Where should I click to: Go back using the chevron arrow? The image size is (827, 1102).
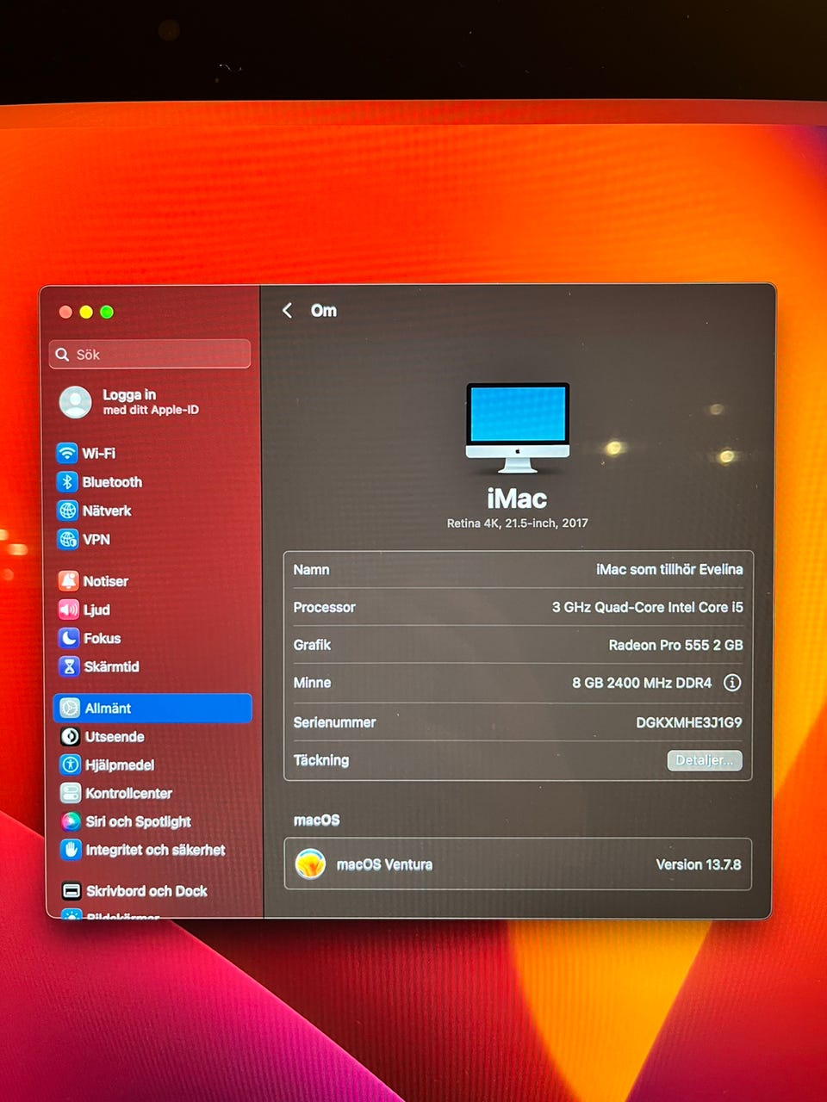(x=288, y=311)
